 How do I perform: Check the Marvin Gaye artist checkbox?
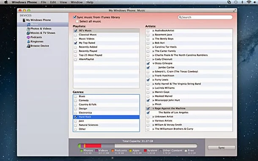click(x=148, y=92)
